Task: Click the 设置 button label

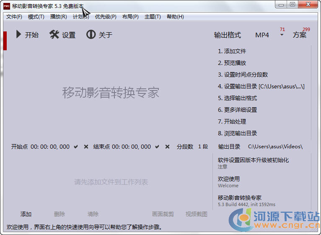Action: point(69,35)
